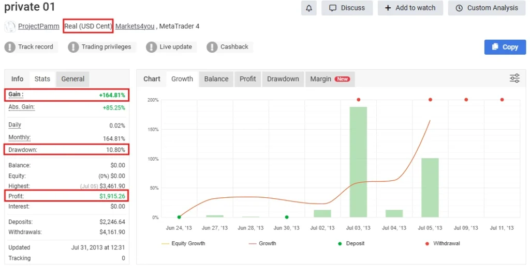Open the General tab
530x266 pixels.
tap(73, 79)
